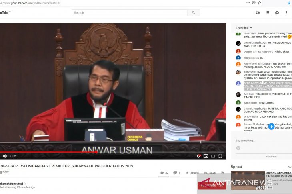
Task: Like the video with thumbs up
Action: pos(164,173)
